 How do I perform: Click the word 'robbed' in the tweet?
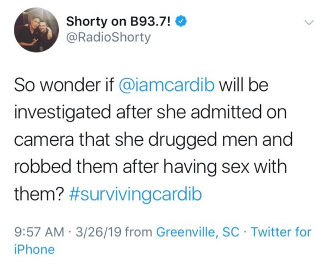(43, 167)
